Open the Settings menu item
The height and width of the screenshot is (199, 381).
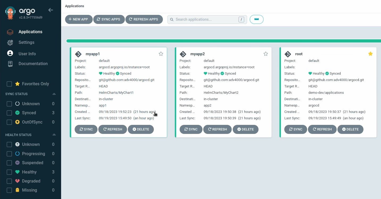click(x=26, y=43)
